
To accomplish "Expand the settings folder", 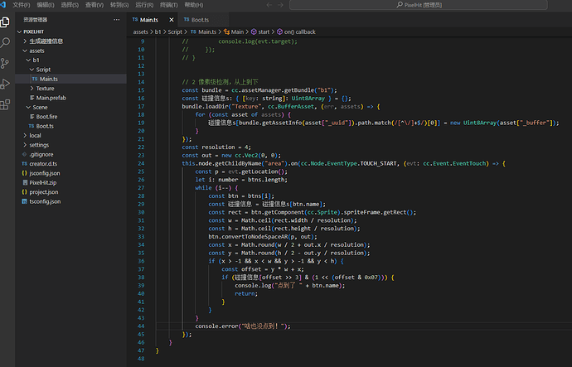I will point(39,145).
